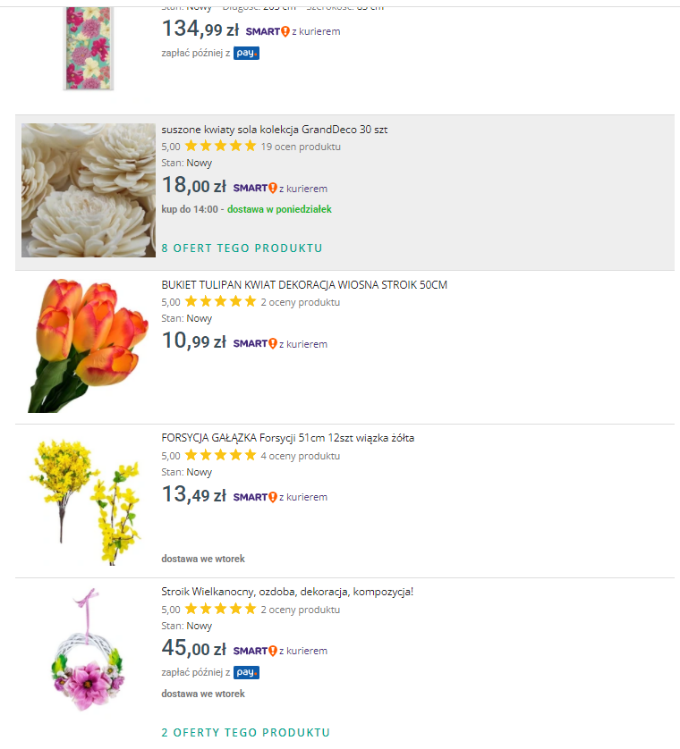Click the star rating of suszone kwiaty sola

(x=220, y=146)
